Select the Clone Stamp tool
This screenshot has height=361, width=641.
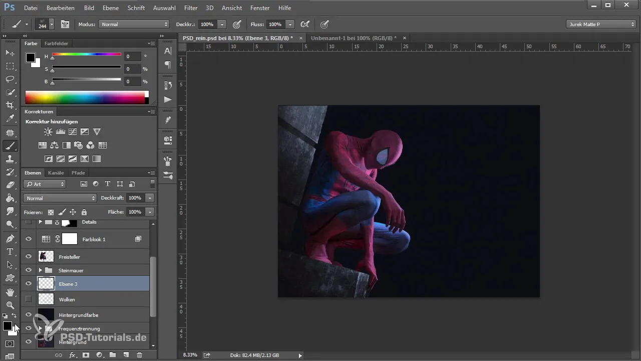[10, 159]
